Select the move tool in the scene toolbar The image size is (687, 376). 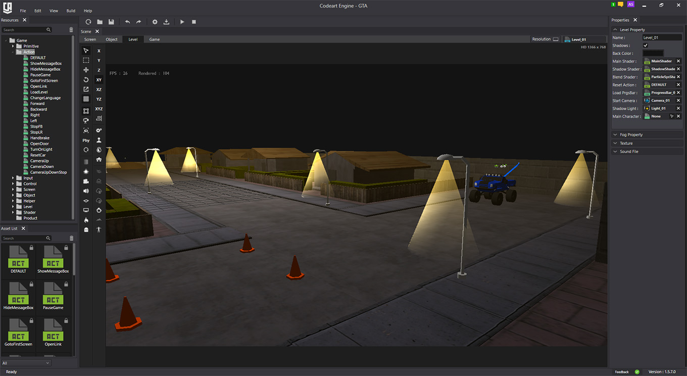tap(86, 70)
